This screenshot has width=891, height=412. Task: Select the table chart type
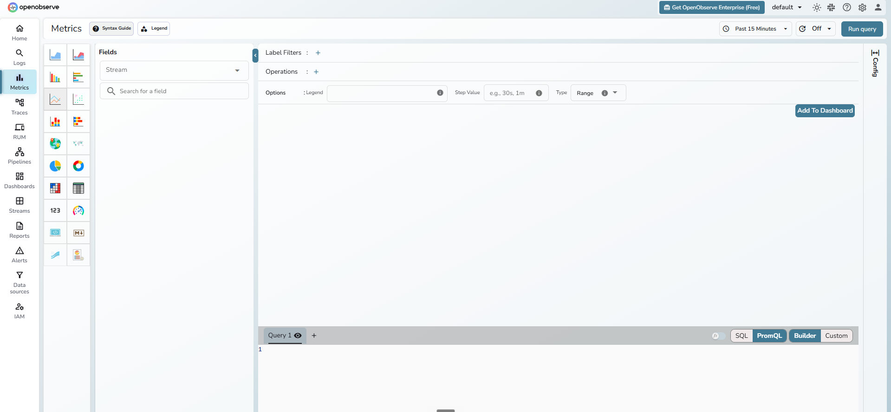coord(78,188)
